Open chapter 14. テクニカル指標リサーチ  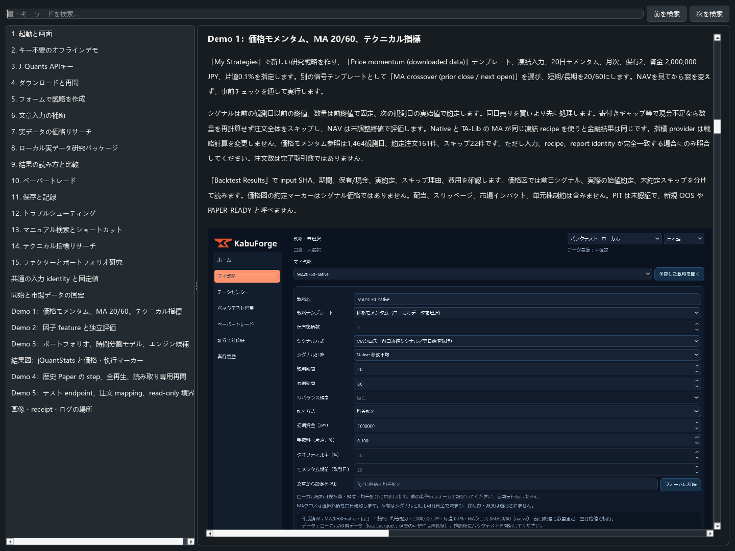[101, 246]
